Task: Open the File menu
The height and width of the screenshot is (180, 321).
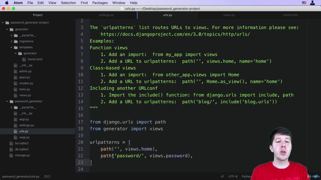Action: [30, 3]
